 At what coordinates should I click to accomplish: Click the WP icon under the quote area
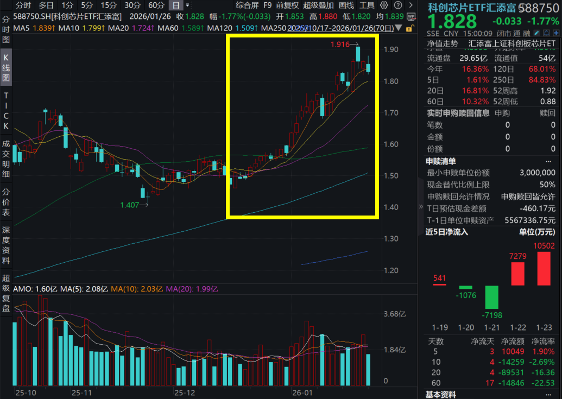[x=411, y=16]
